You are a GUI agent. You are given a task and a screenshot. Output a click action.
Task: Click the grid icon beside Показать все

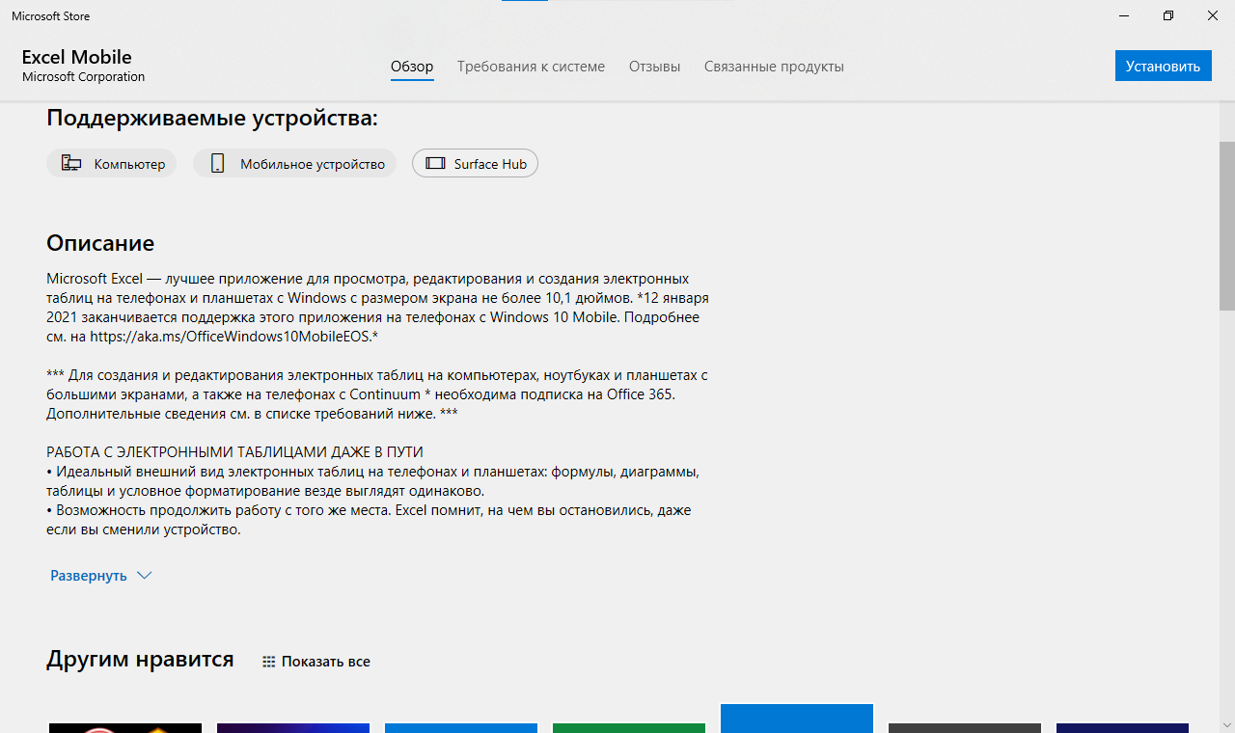(269, 662)
